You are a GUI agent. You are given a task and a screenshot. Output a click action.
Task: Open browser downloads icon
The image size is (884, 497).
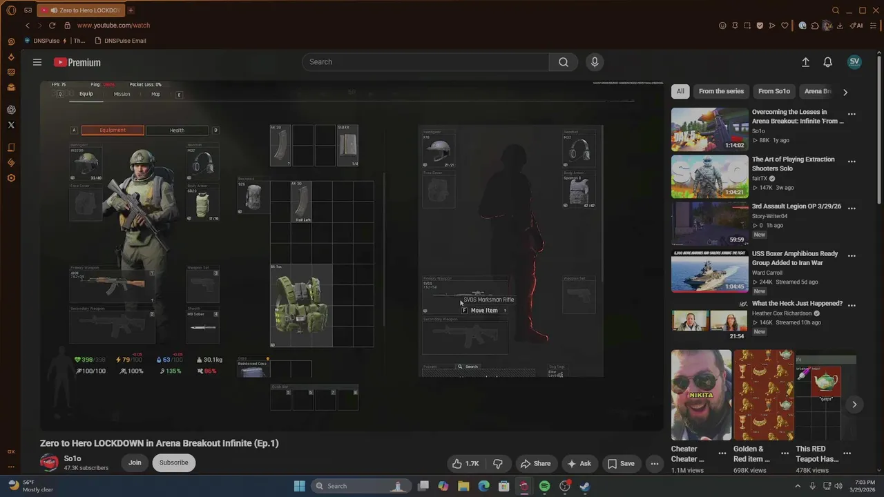[840, 26]
